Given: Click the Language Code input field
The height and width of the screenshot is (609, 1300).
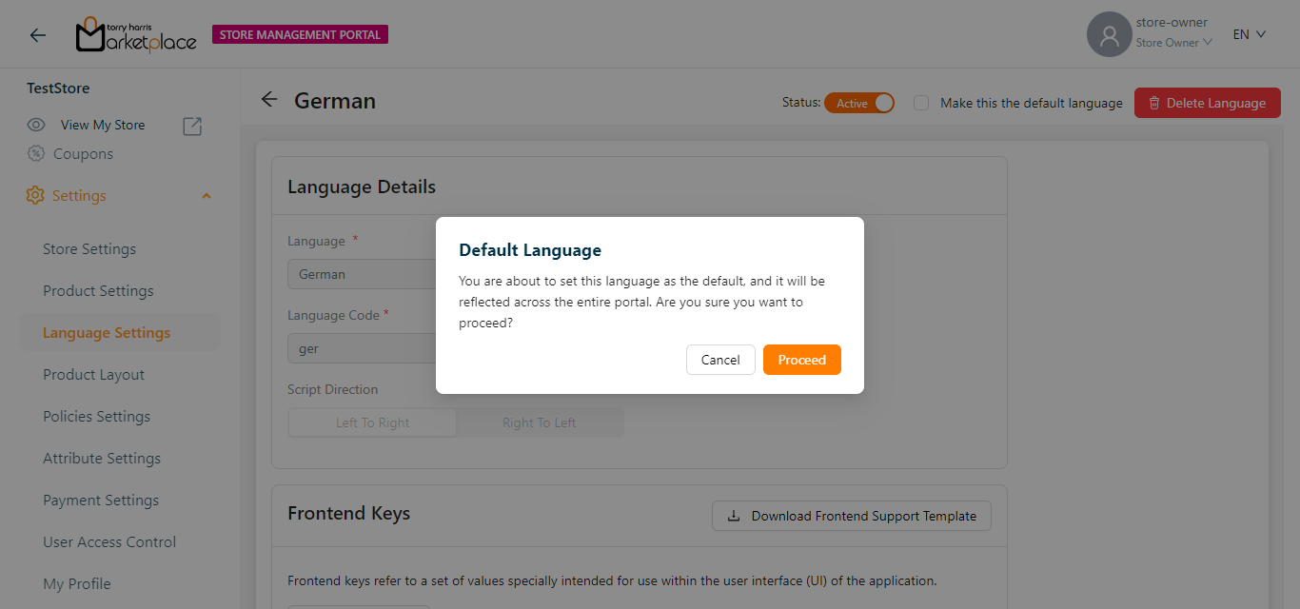Looking at the screenshot, I should point(362,348).
